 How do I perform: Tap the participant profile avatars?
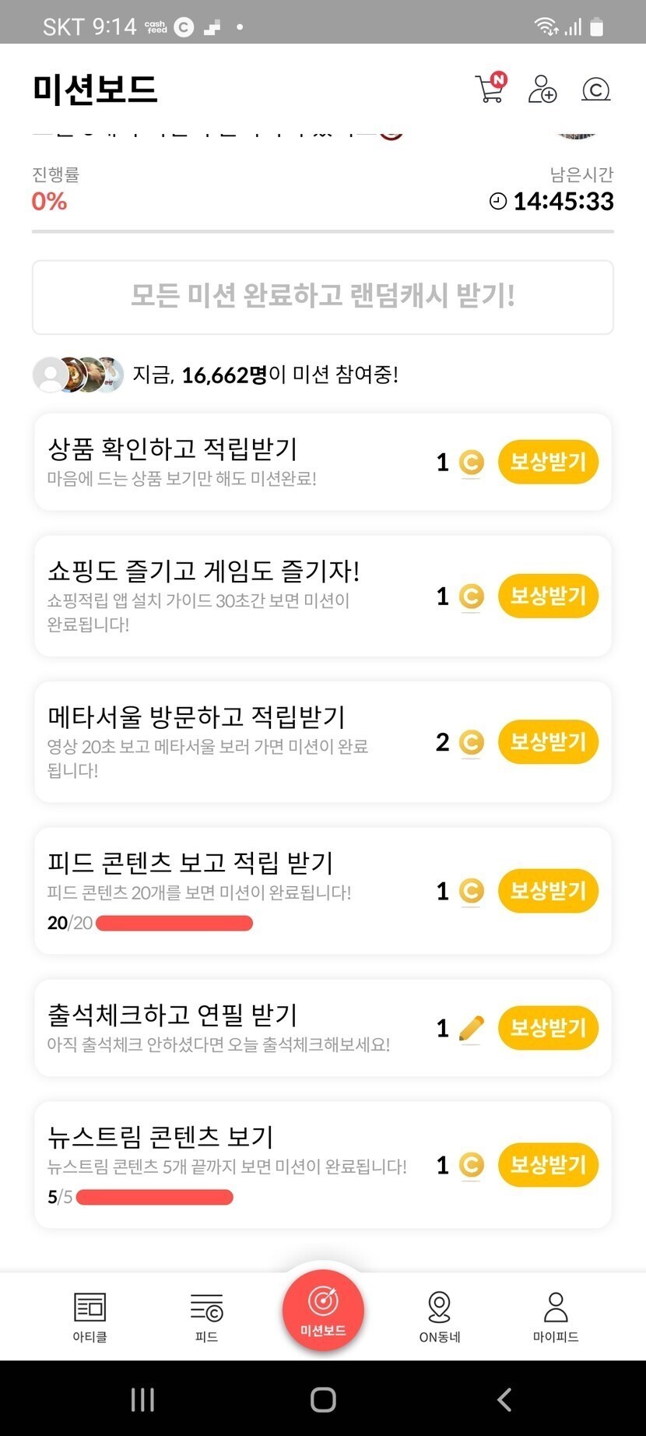click(x=78, y=375)
